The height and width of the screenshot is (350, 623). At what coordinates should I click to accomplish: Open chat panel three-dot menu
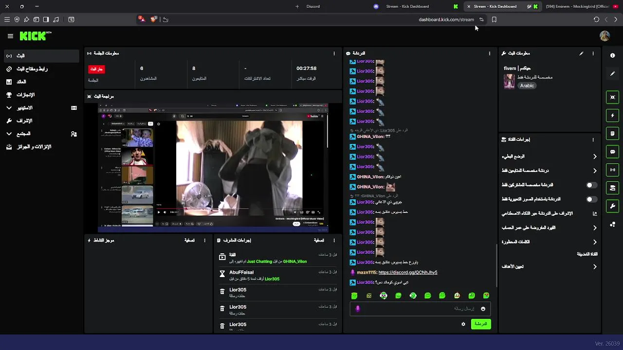click(x=490, y=53)
